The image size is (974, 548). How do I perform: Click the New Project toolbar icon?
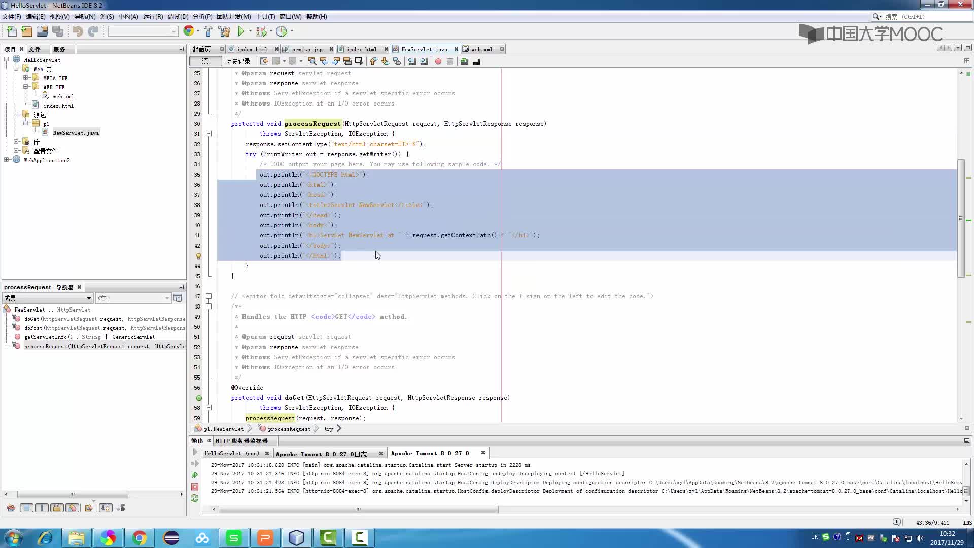[26, 31]
